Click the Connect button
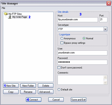The height and width of the screenshot is (105, 112). coord(34,100)
